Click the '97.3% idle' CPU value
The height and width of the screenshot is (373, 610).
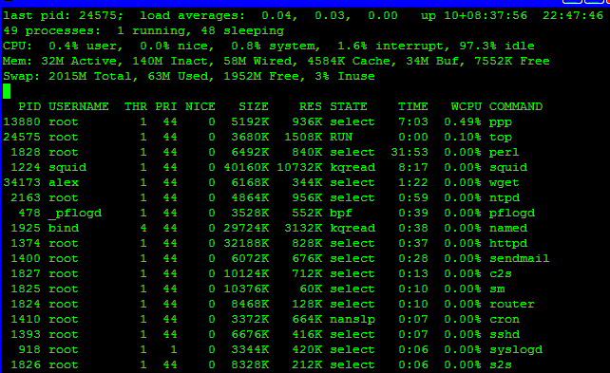point(496,46)
